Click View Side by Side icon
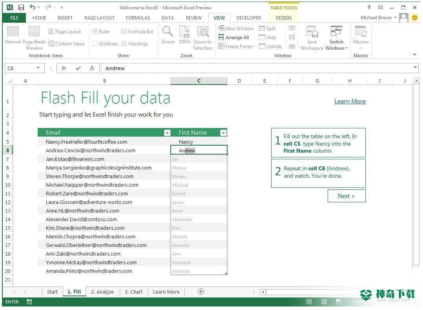The height and width of the screenshot is (310, 423). pyautogui.click(x=292, y=28)
